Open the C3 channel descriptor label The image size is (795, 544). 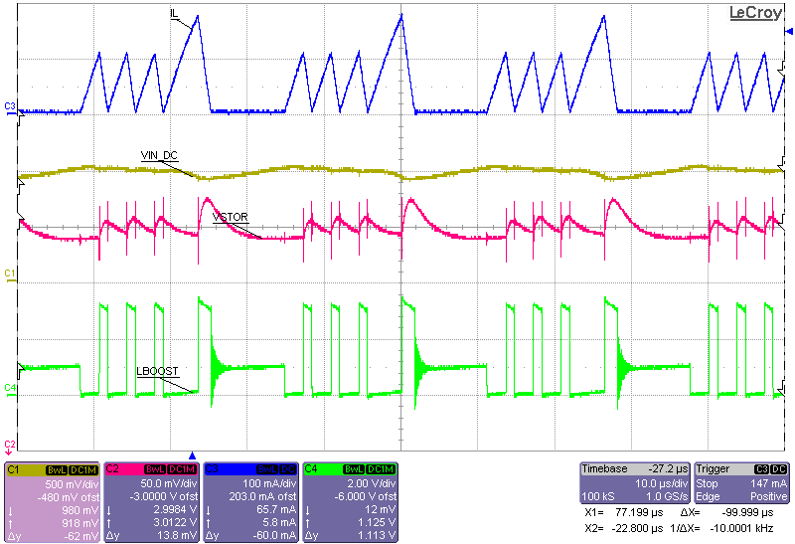tap(212, 470)
